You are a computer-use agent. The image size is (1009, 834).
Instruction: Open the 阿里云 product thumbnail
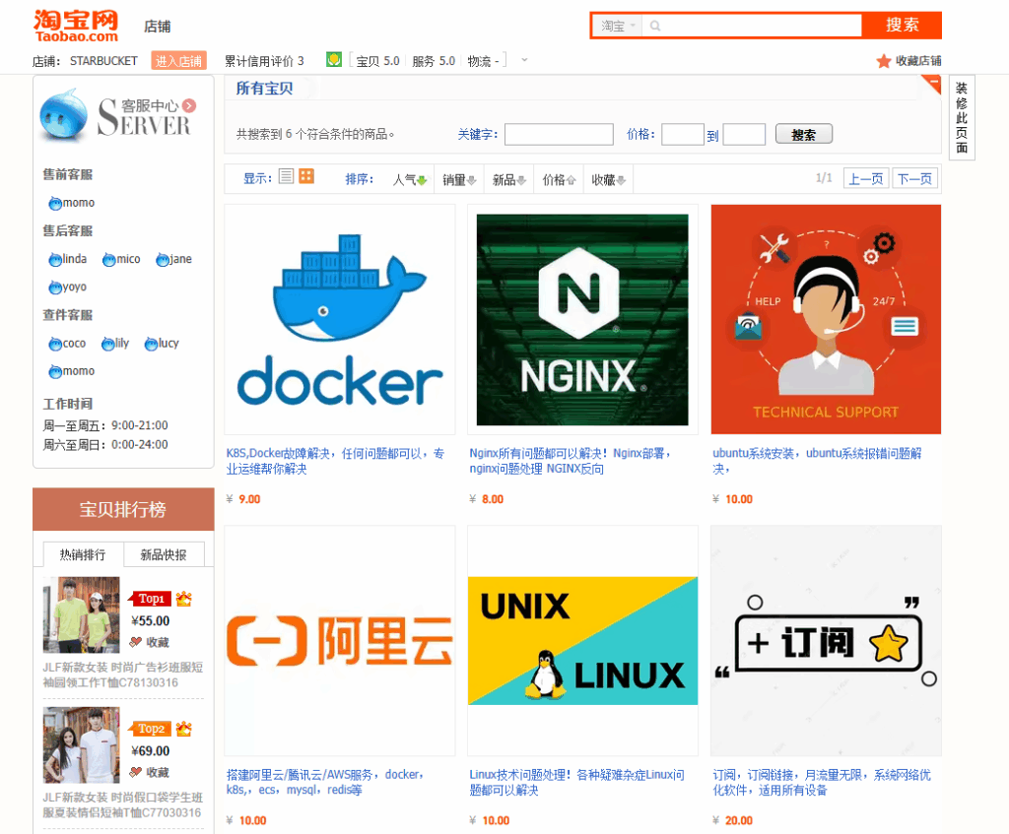340,640
